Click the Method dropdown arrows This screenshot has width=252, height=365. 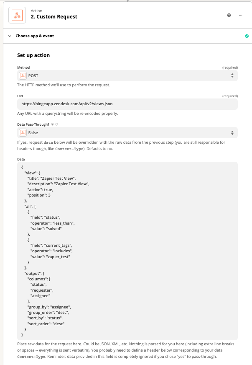[232, 76]
